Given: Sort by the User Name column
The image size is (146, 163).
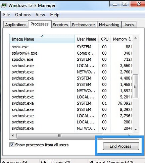Looking at the screenshot, I should pos(87,39).
